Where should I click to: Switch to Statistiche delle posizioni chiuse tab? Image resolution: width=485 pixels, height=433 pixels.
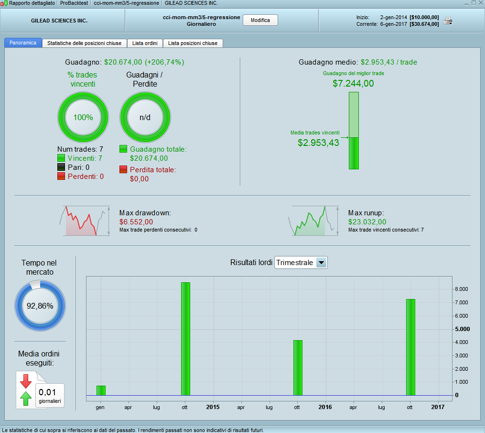84,43
